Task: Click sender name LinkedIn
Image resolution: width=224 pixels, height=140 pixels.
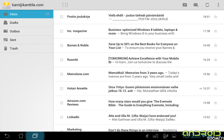Action: click(73, 117)
